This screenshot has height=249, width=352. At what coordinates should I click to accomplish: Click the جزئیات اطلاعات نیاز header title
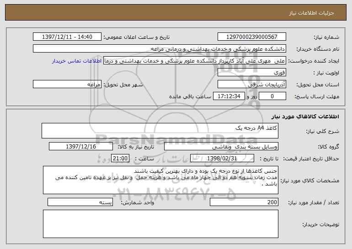311,13
